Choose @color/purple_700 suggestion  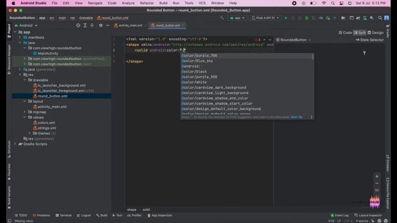coord(247,56)
